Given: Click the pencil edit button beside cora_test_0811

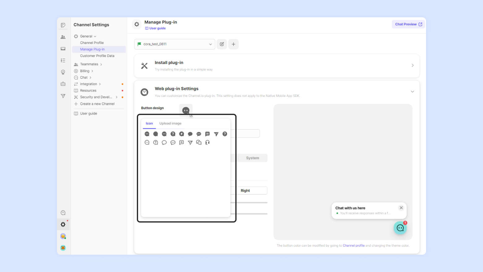Looking at the screenshot, I should (x=222, y=44).
